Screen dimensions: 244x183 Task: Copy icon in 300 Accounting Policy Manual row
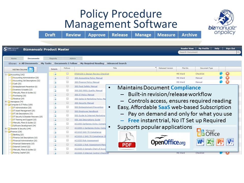[221, 78]
